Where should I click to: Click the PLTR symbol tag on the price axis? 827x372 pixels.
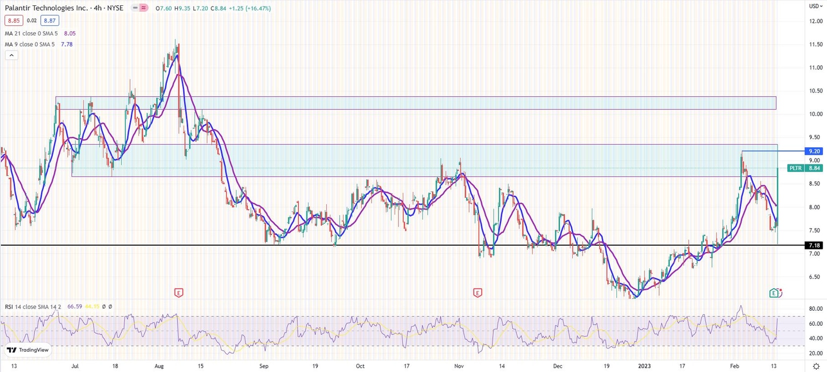[x=795, y=168]
